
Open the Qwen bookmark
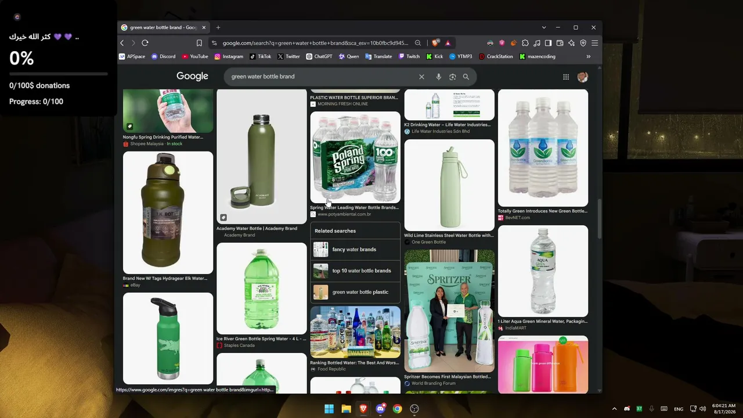point(349,56)
